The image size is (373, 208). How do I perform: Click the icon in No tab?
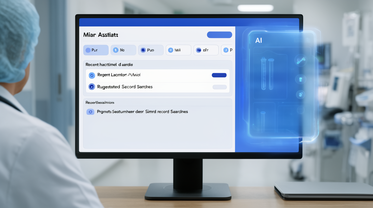[116, 50]
